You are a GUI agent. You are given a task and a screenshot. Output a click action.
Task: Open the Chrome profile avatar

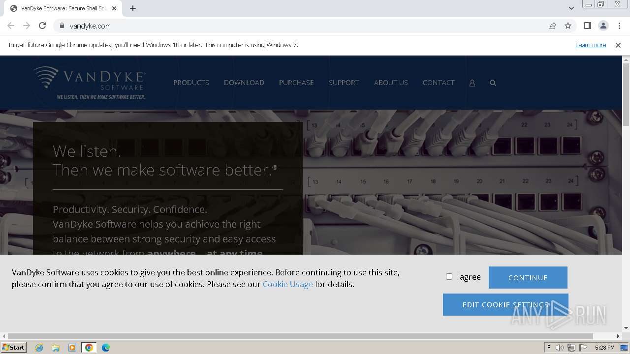tap(603, 26)
